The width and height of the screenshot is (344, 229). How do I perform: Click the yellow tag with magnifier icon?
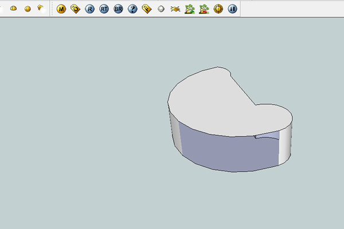pos(75,9)
